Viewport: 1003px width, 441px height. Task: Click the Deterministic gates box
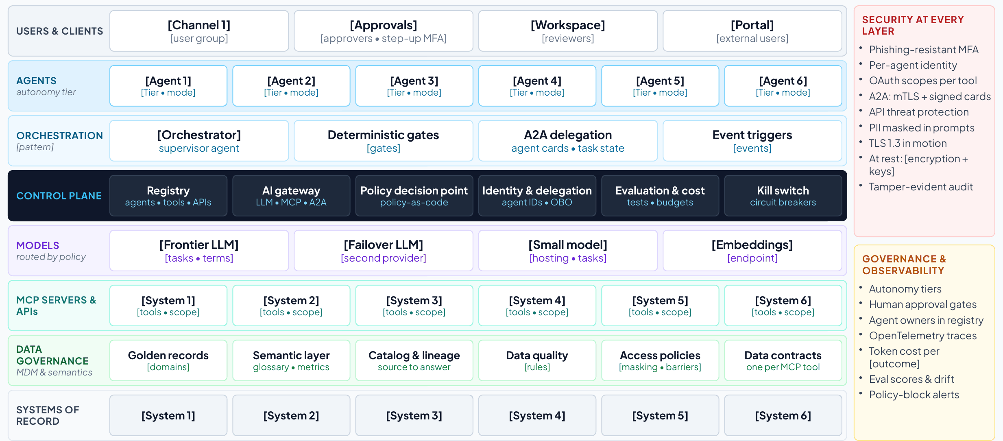click(x=384, y=141)
